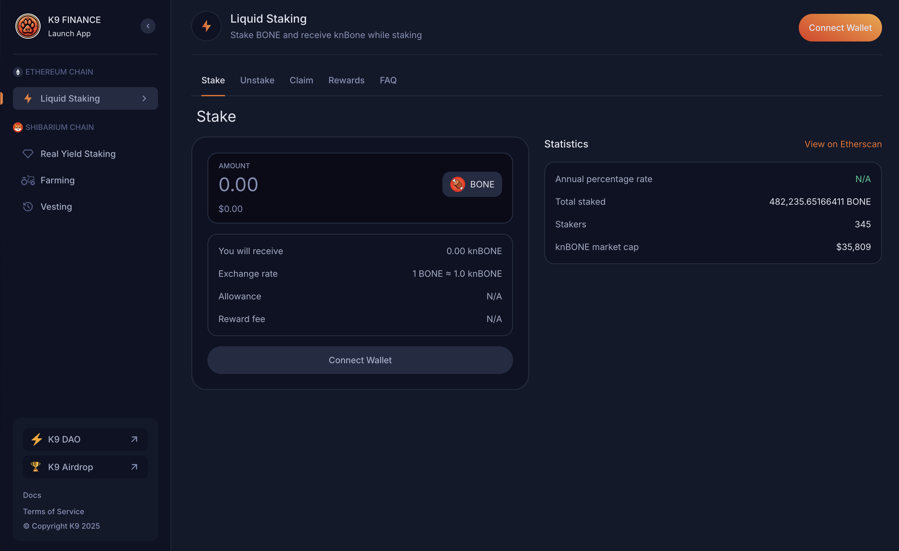Click the Liquid Staking header bolt icon
Viewport: 899px width, 551px height.
[206, 26]
